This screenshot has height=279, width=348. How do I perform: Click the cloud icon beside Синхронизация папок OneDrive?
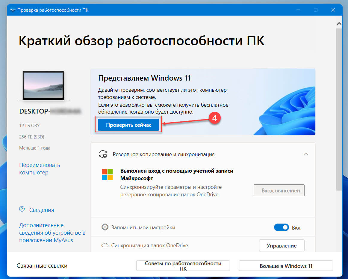tap(105, 245)
